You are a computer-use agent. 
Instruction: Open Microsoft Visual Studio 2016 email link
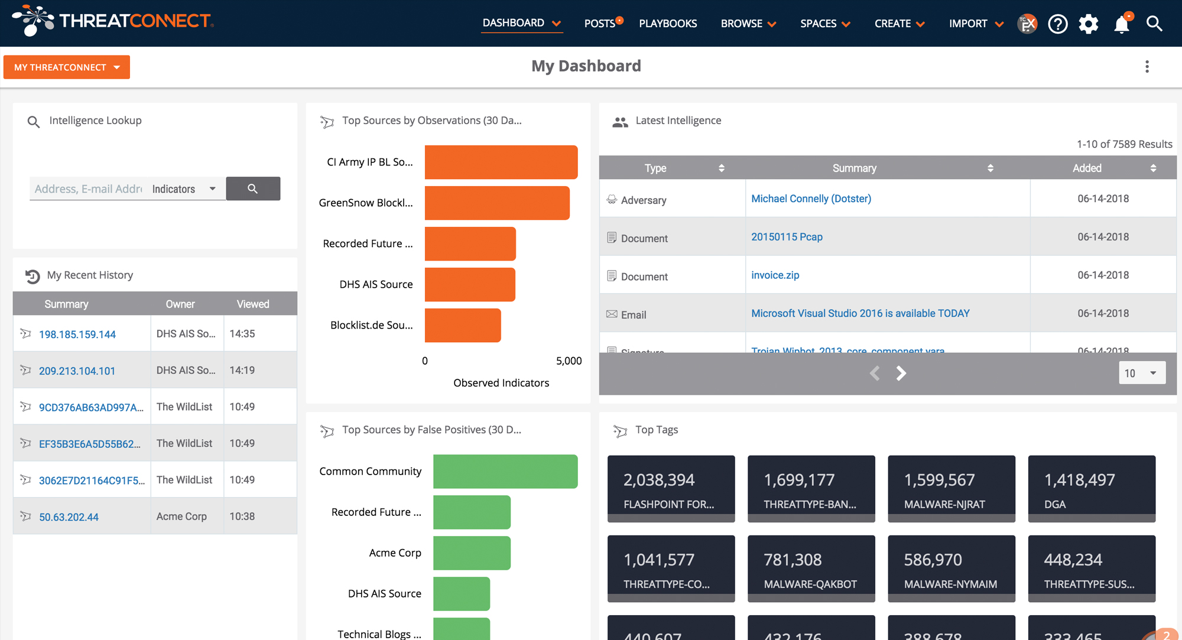pyautogui.click(x=860, y=313)
